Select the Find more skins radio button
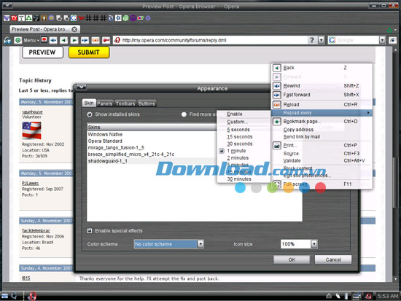Screen dimensions: 401x301 184,114
